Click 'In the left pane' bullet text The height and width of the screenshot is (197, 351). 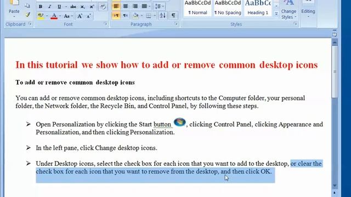tap(97, 148)
